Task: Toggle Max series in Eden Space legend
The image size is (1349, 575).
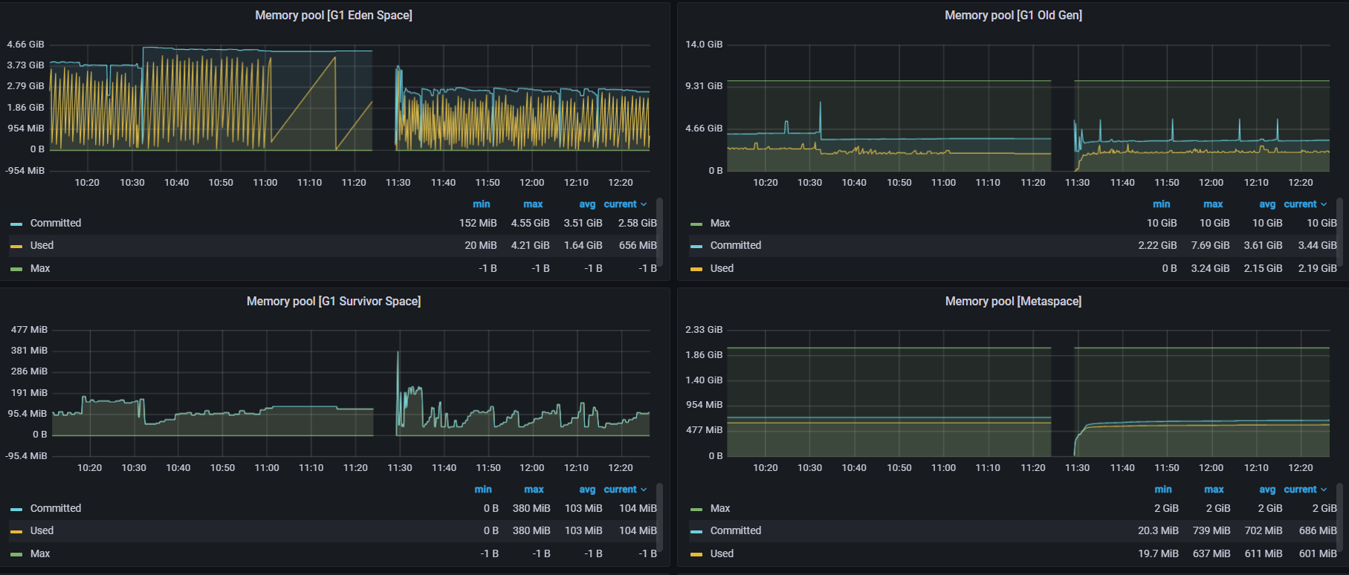Action: point(40,268)
